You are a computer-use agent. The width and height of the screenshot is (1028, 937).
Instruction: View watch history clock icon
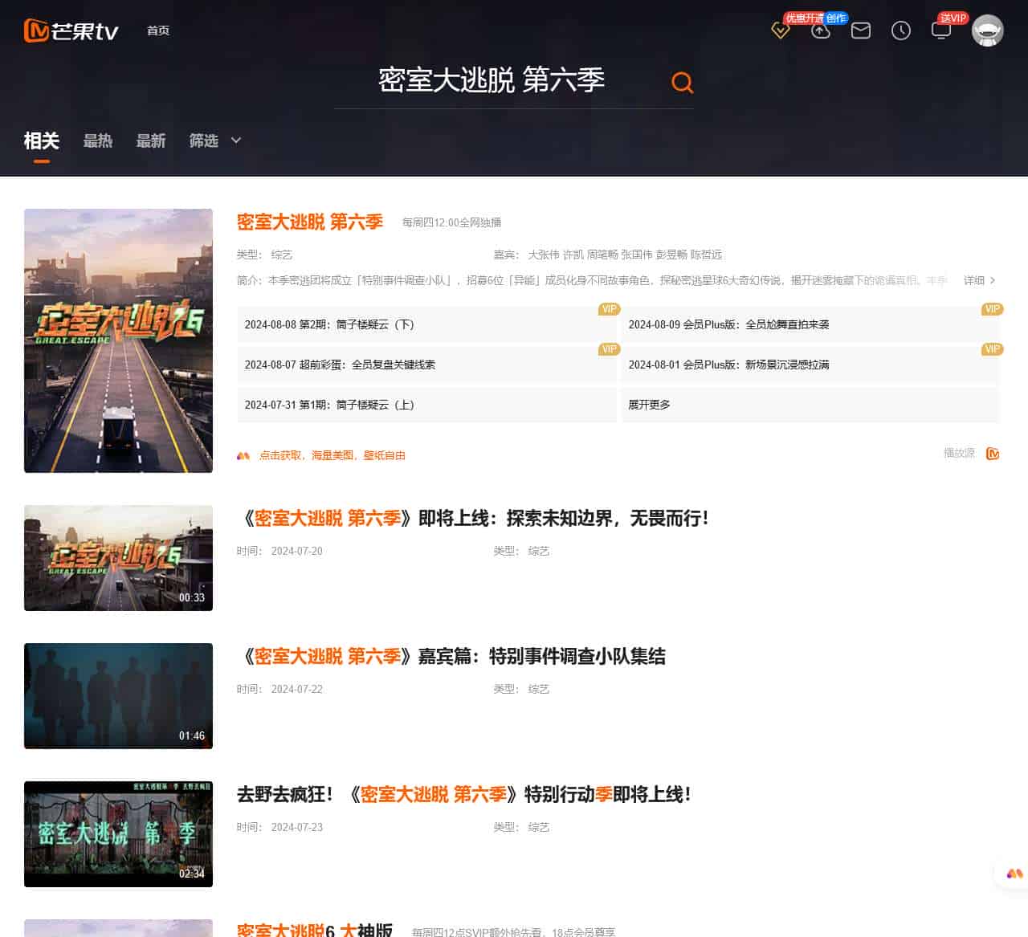pyautogui.click(x=900, y=31)
